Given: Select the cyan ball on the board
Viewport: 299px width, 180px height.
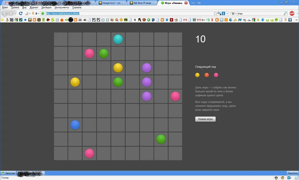Looking at the screenshot, I should (x=118, y=39).
